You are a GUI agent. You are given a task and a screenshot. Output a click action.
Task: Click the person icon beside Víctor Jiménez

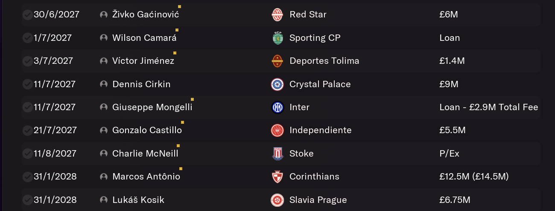[103, 61]
